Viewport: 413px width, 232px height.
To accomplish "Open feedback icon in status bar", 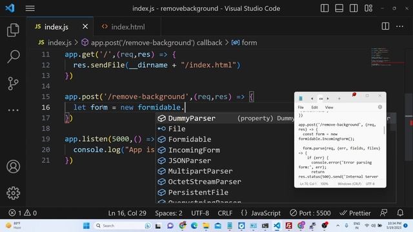I will point(384,213).
